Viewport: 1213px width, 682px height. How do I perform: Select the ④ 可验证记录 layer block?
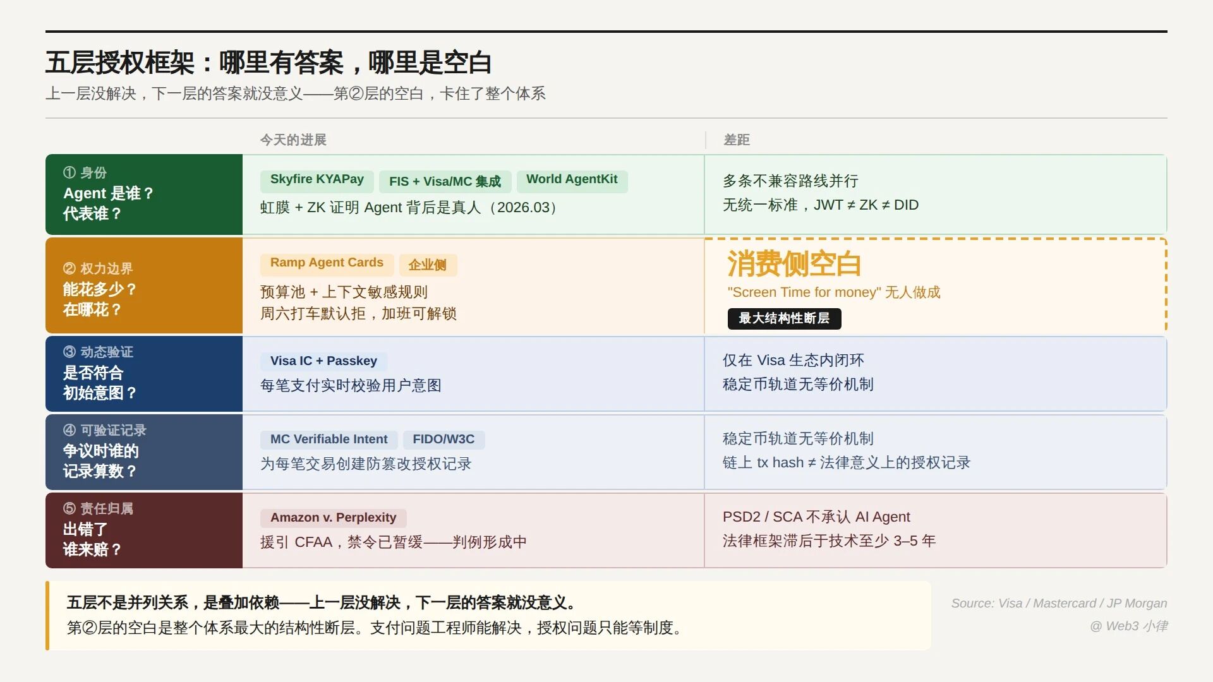click(x=144, y=452)
